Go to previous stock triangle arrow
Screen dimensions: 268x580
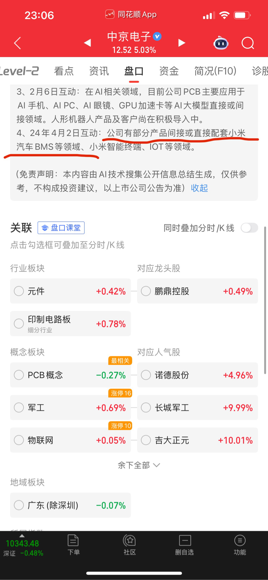click(88, 43)
